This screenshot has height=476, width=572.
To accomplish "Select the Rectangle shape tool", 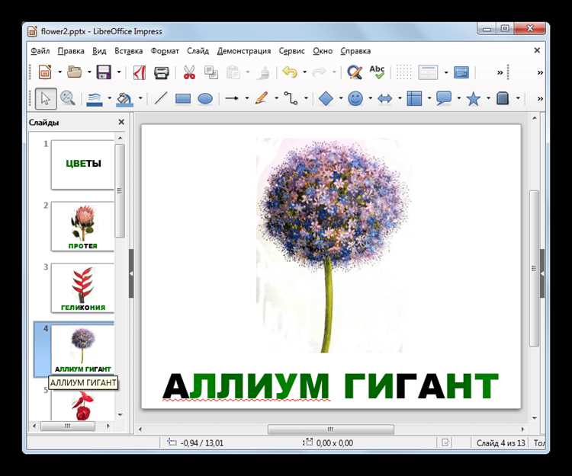I will click(183, 98).
